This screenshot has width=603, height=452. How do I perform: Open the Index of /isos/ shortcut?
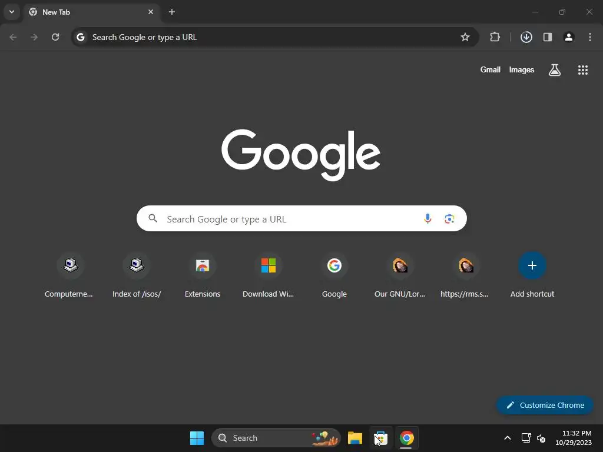coord(137,275)
